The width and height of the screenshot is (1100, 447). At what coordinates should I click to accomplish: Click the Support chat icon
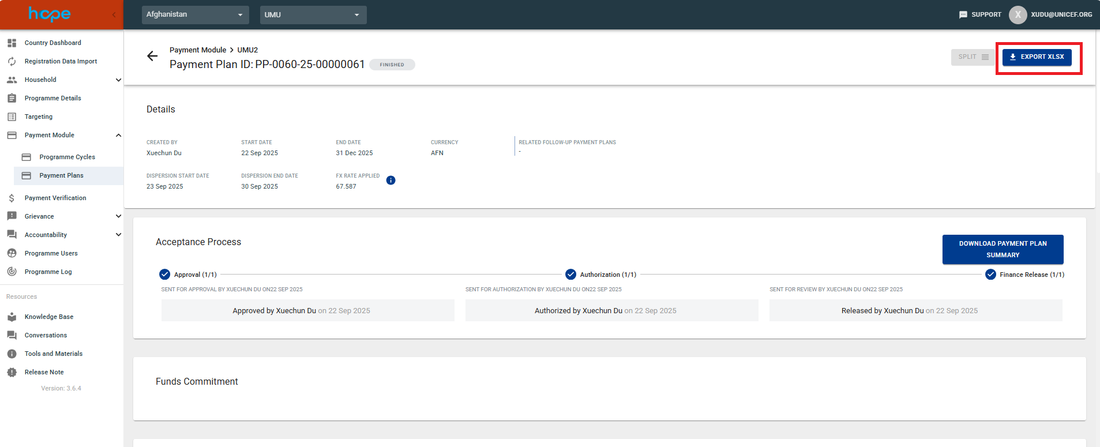[x=963, y=14]
